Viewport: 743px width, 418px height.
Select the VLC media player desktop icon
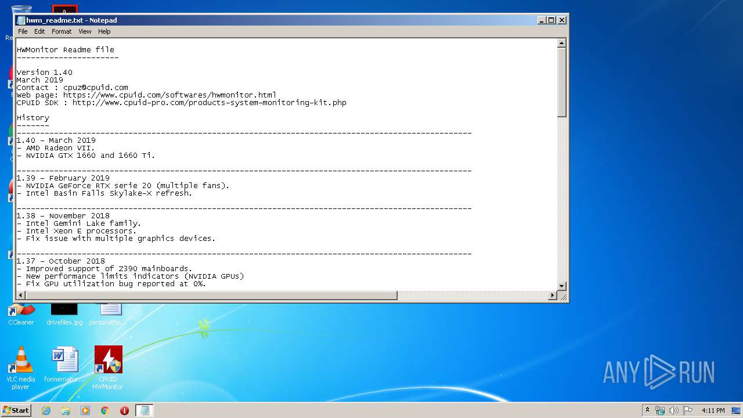[21, 367]
